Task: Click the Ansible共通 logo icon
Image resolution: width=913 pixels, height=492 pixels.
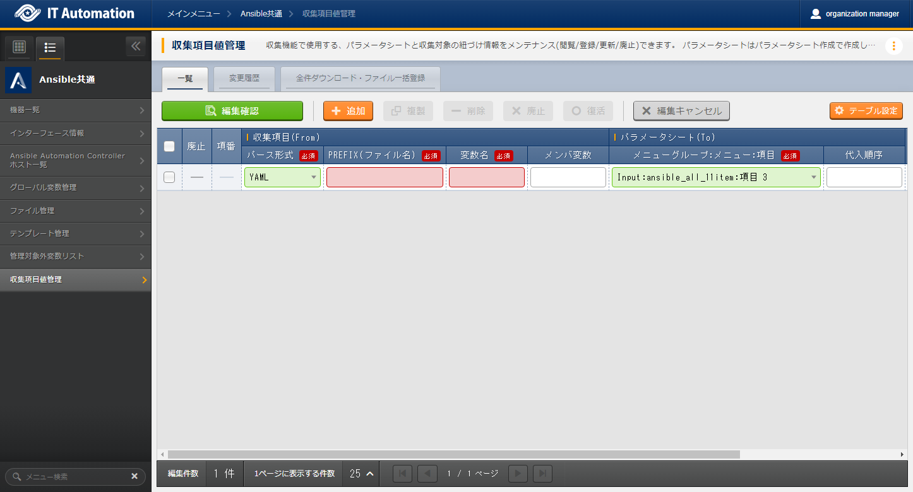Action: pyautogui.click(x=18, y=80)
